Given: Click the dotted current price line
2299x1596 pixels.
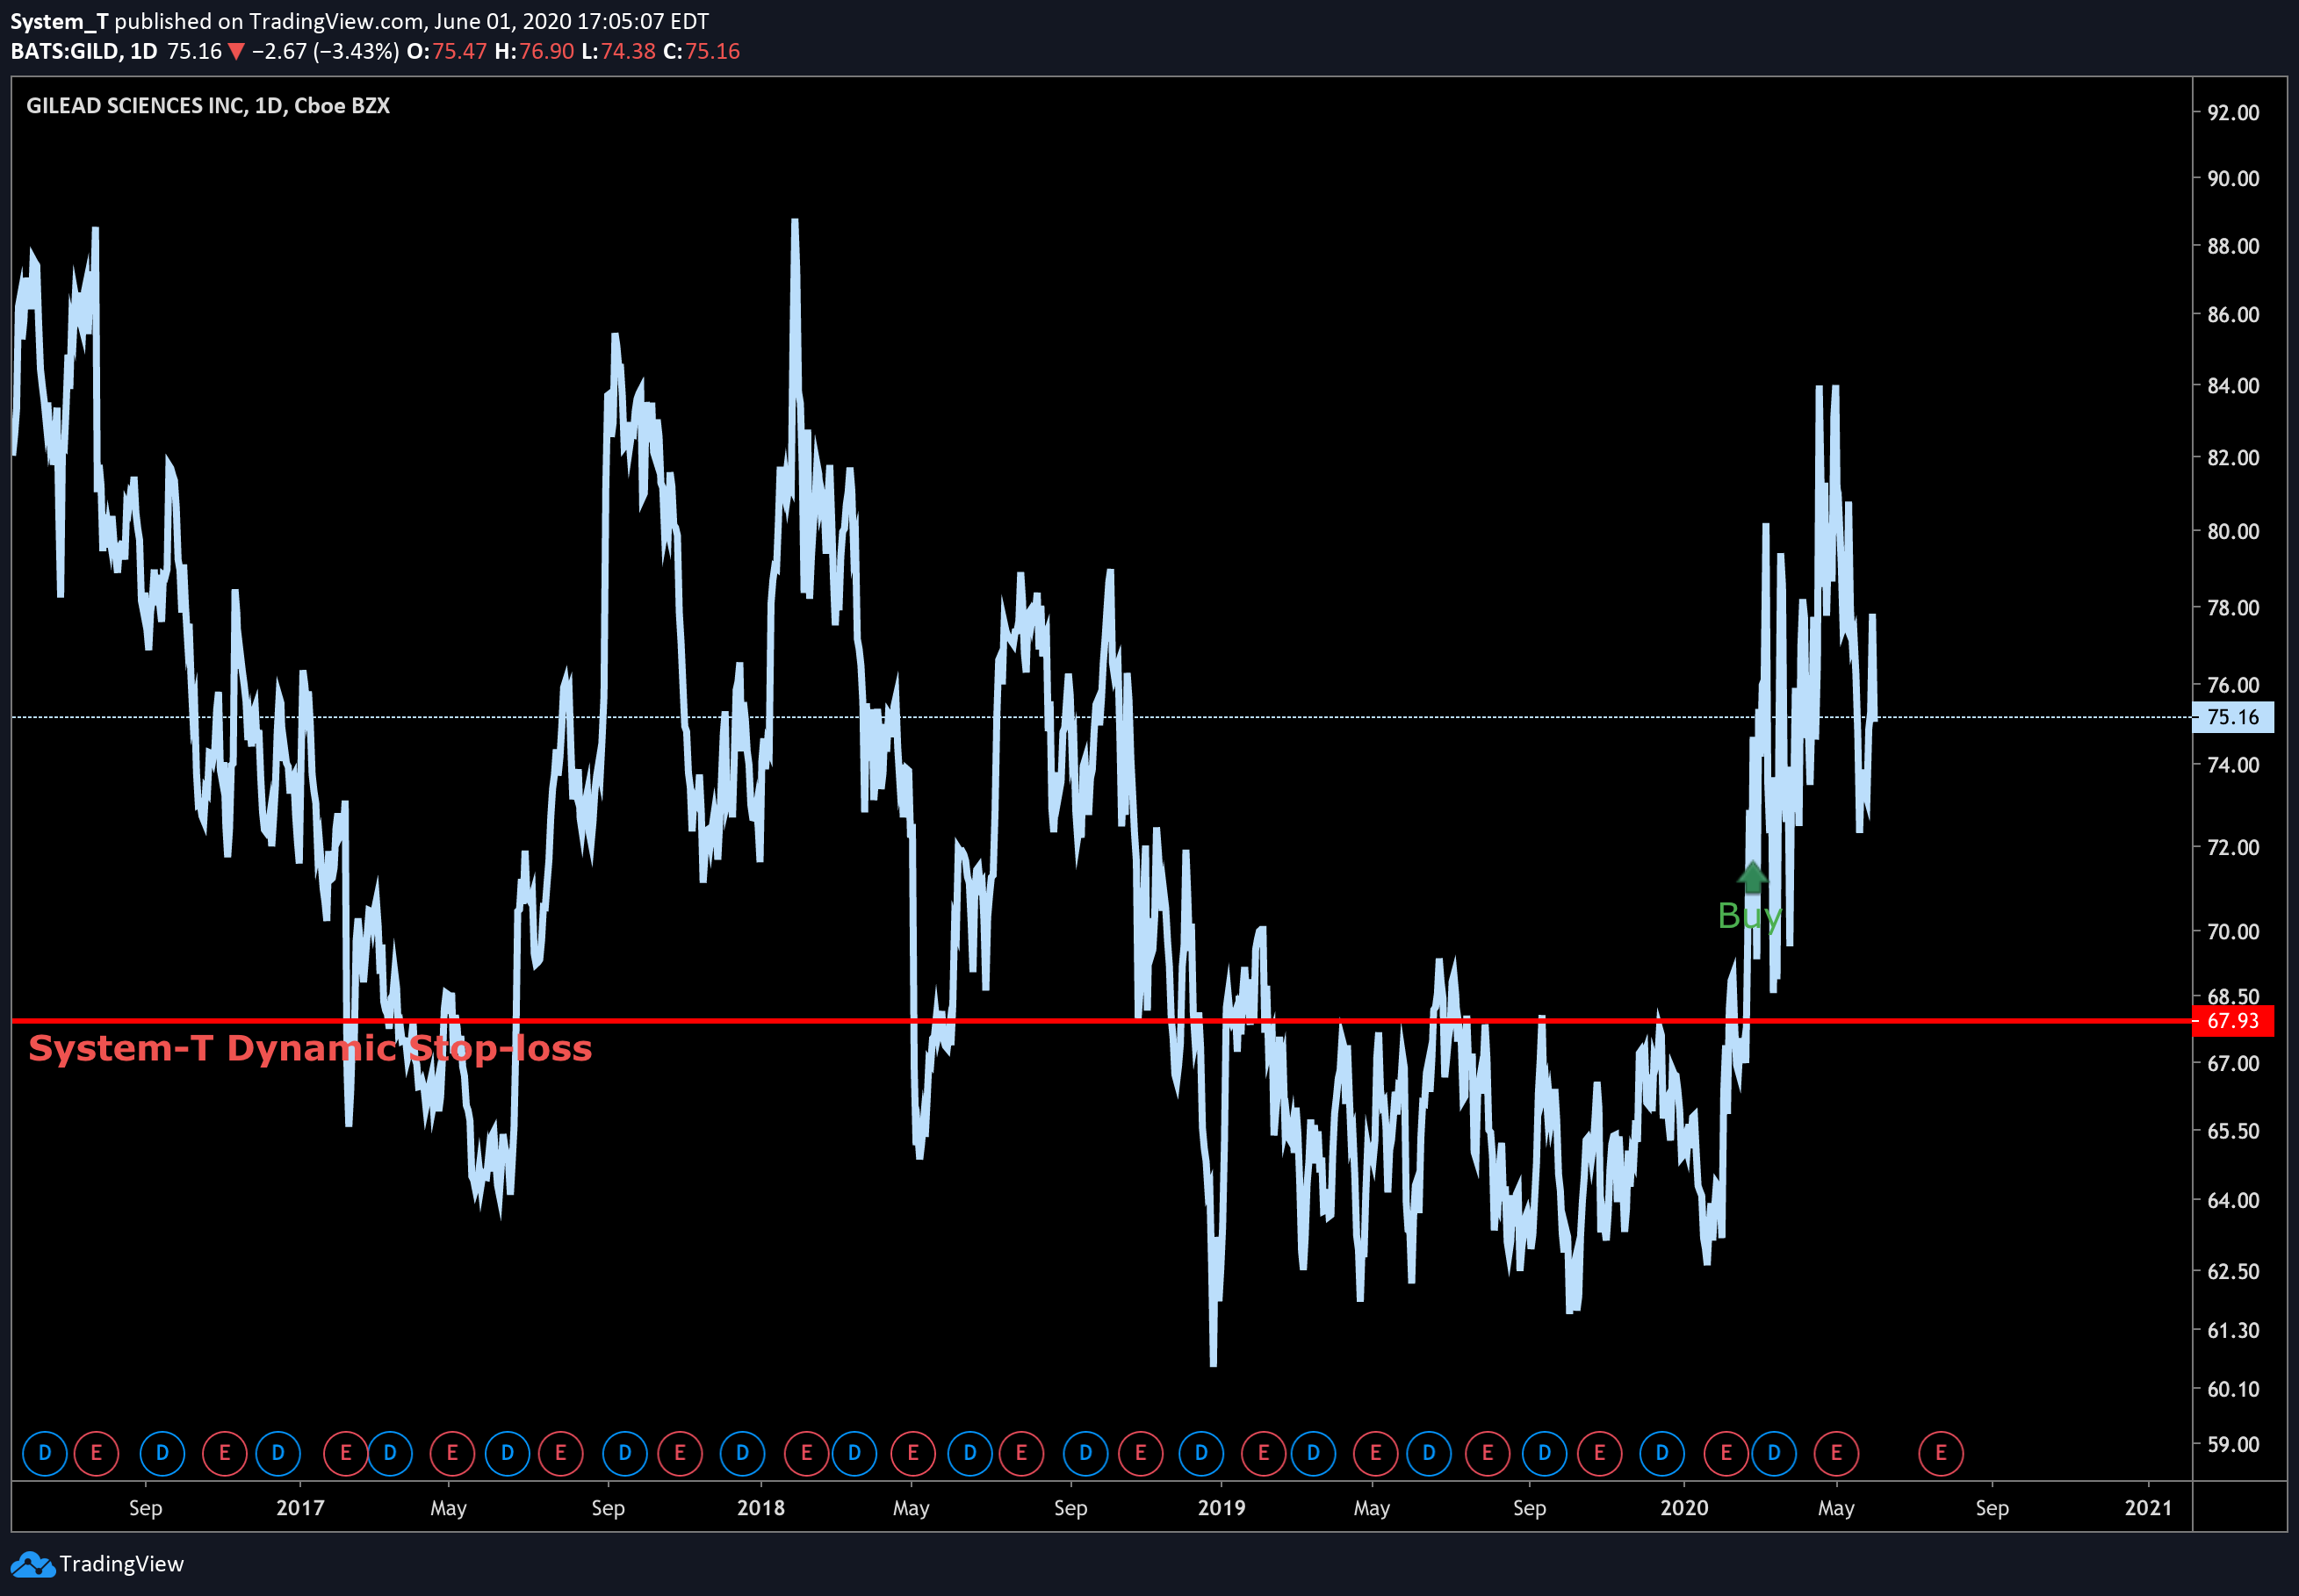Looking at the screenshot, I should click(x=1100, y=717).
